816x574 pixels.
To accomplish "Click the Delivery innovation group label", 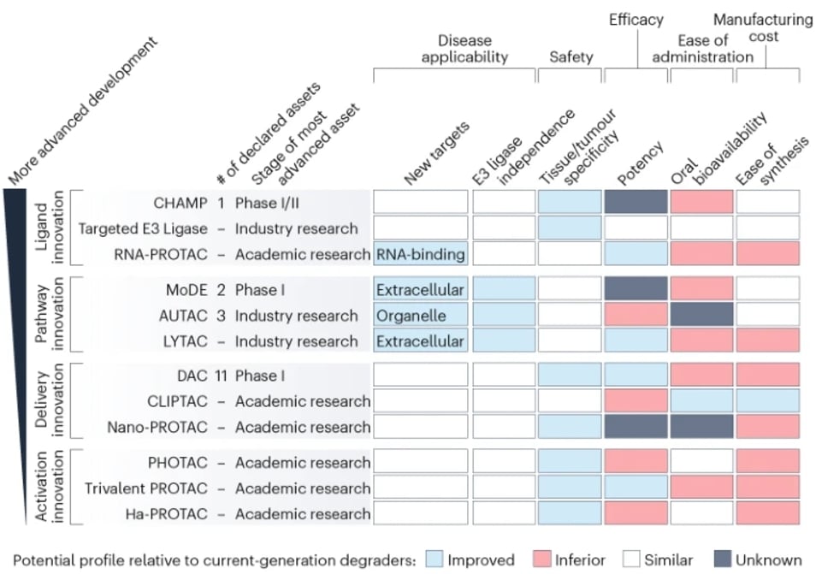I will click(49, 399).
